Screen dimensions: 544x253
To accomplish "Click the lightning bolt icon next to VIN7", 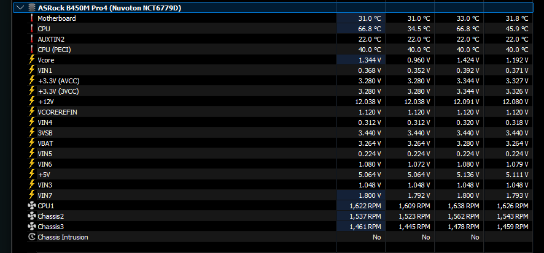I will coord(32,195).
